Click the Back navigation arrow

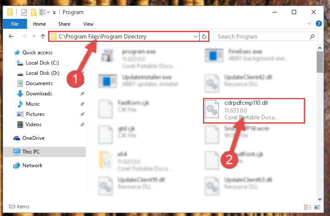coord(11,36)
